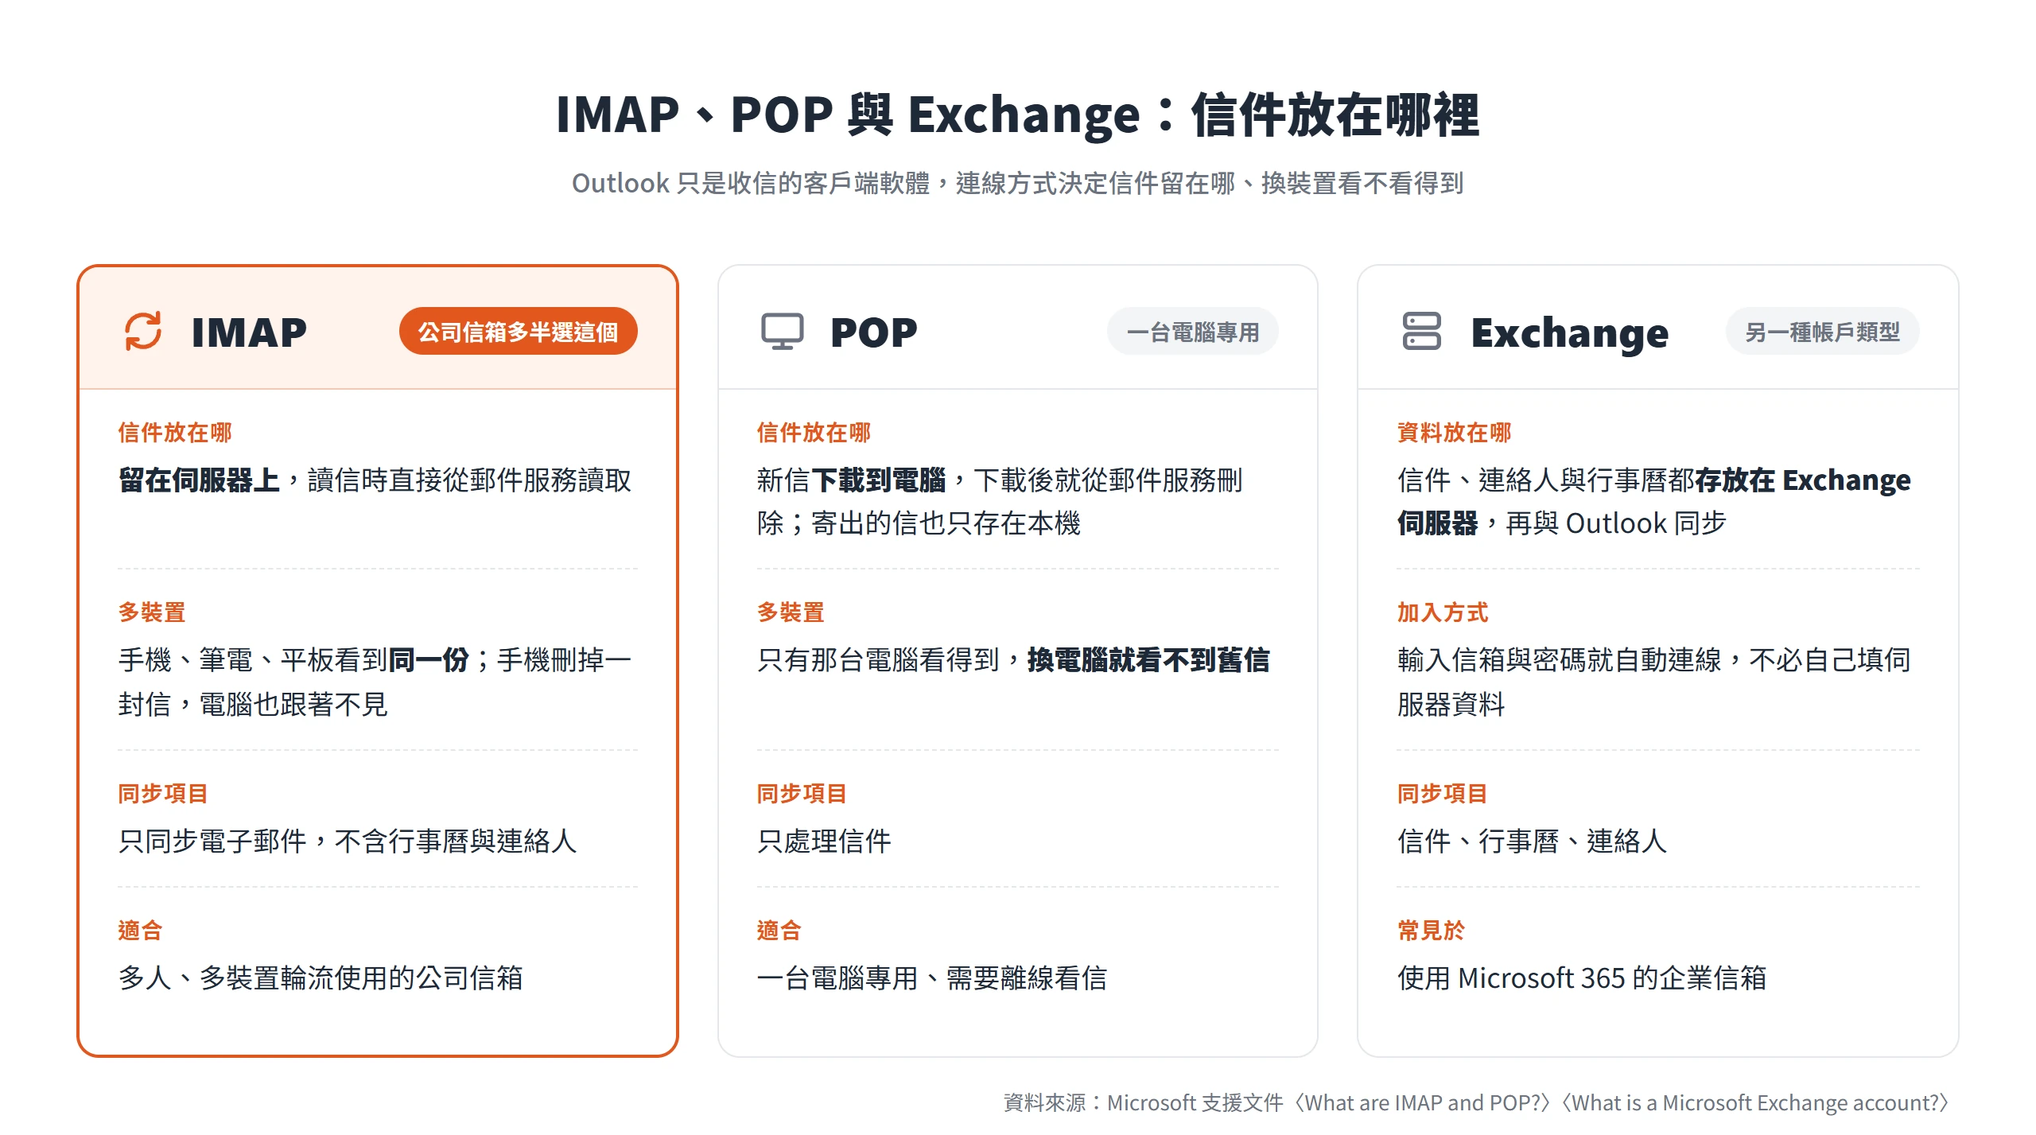Click 多裝置 label in IMAP card
This screenshot has width=2036, height=1135.
click(152, 612)
